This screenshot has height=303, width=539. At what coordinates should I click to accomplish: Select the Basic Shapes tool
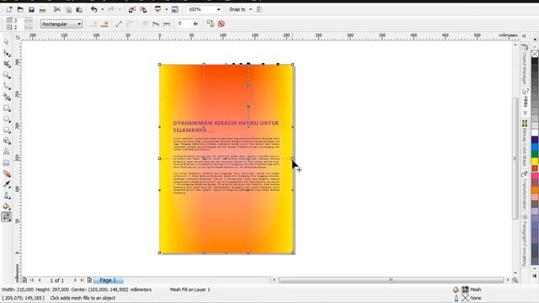7,141
